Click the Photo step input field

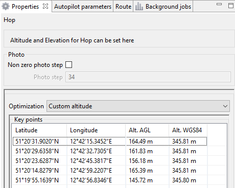tap(148, 77)
